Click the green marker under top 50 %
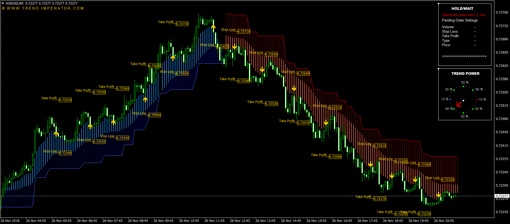Viewport: 510px width, 224px height. 464,86
